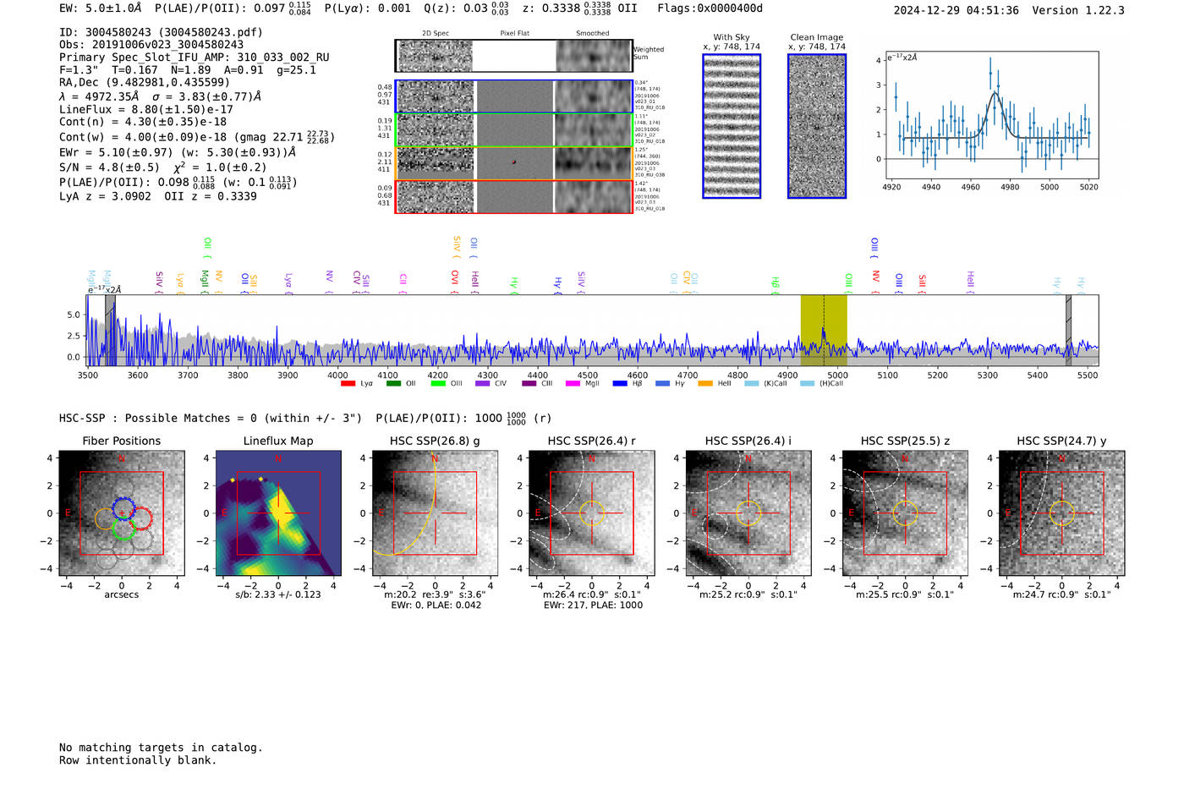Click the S/N = 4.8 value line
Image resolution: width=1184 pixels, height=806 pixels.
pyautogui.click(x=163, y=167)
